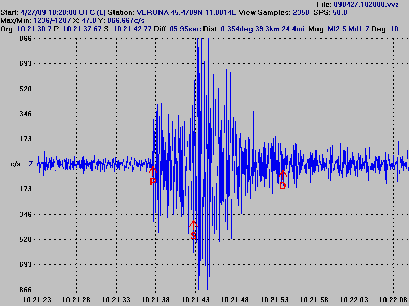Click the time axis label 10:21:23
This screenshot has width=409, height=306.
[x=37, y=300]
